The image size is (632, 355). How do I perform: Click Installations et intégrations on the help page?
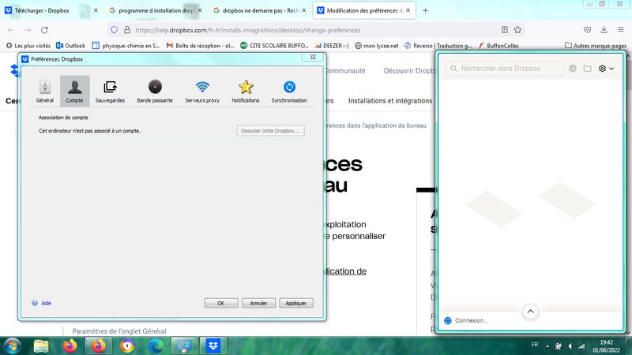coord(390,101)
